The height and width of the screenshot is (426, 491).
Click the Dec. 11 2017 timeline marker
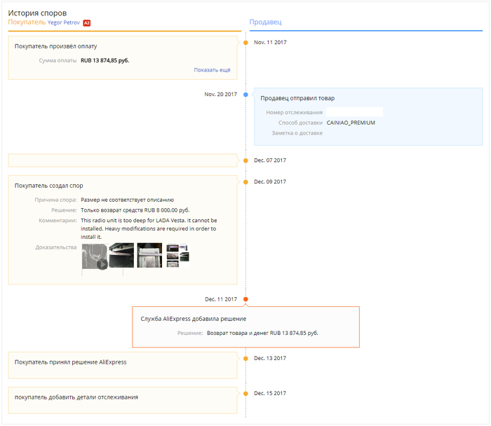coord(245,300)
